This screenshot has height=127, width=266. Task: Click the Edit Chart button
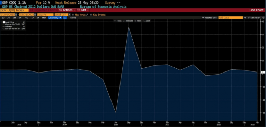pos(254,18)
